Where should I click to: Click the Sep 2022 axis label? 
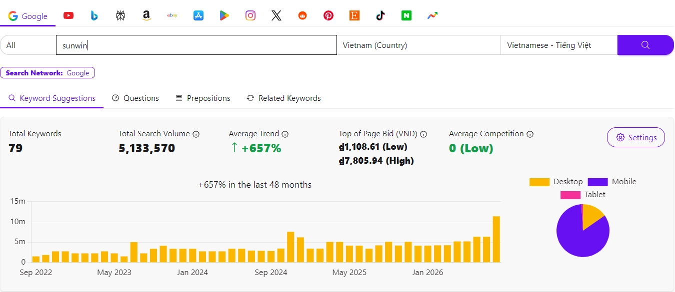[x=36, y=273]
